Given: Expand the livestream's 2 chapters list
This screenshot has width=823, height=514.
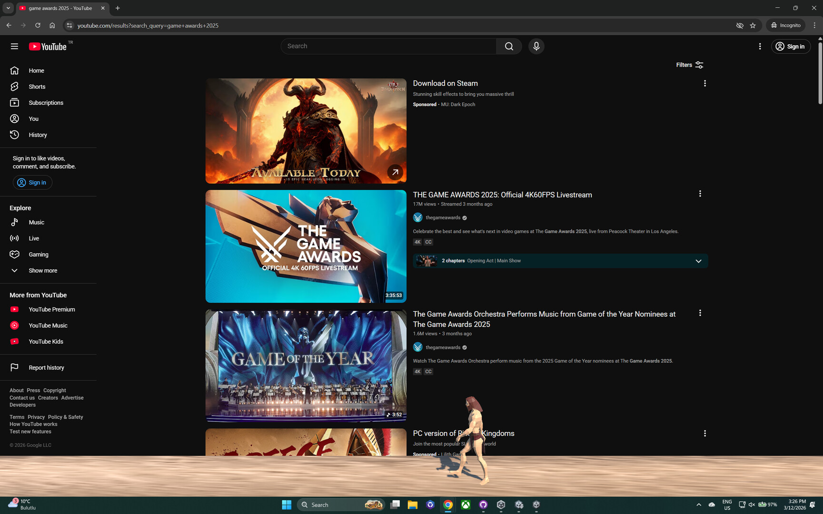Looking at the screenshot, I should (698, 261).
